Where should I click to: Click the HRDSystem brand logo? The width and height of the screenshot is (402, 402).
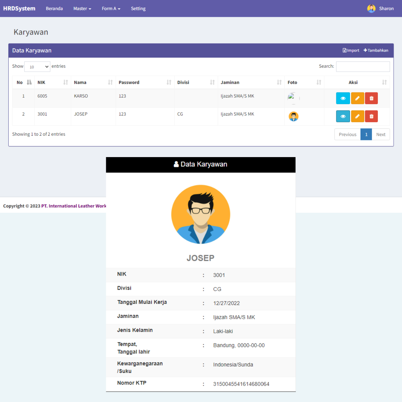pyautogui.click(x=19, y=9)
